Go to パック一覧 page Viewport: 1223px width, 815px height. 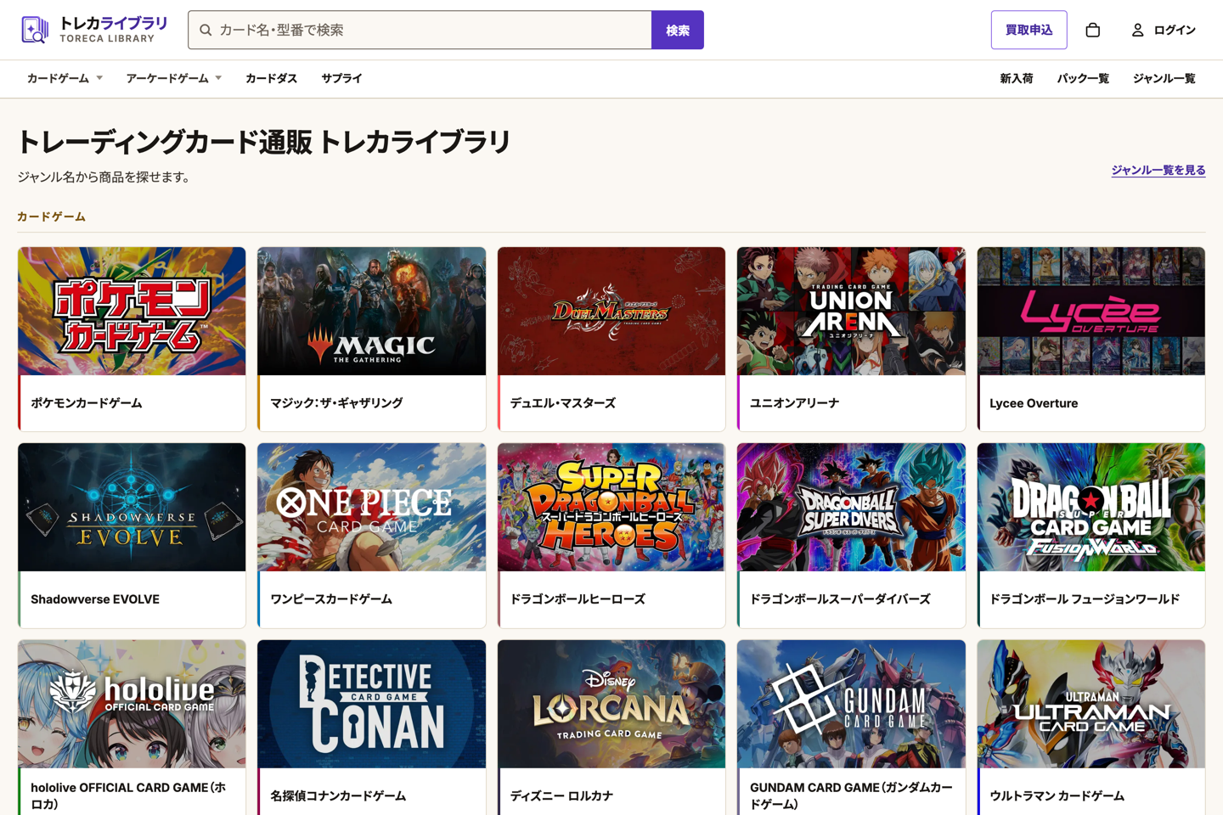pyautogui.click(x=1083, y=78)
